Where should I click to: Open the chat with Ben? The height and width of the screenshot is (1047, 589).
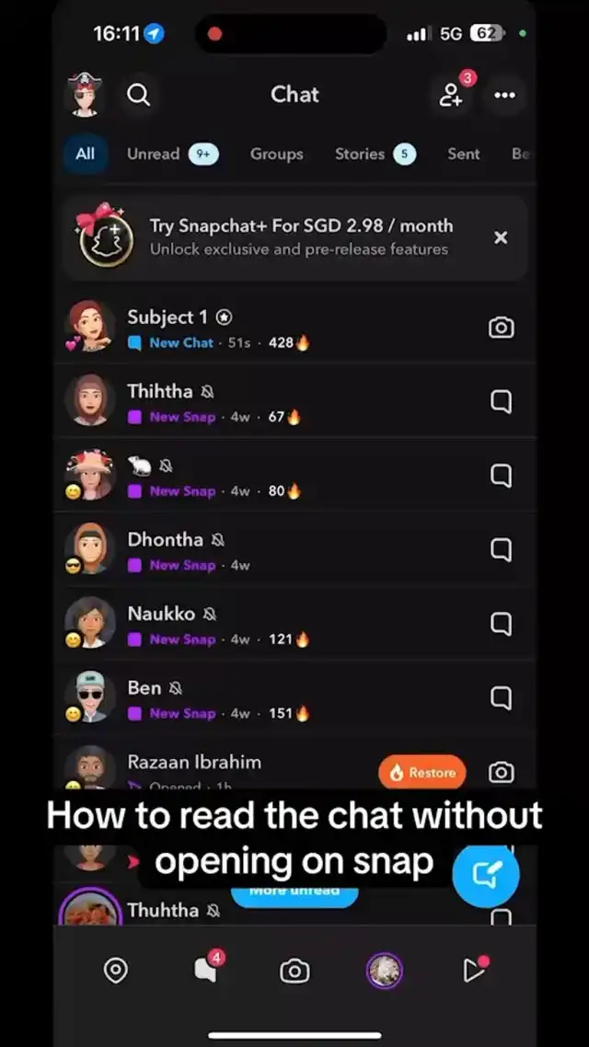294,698
